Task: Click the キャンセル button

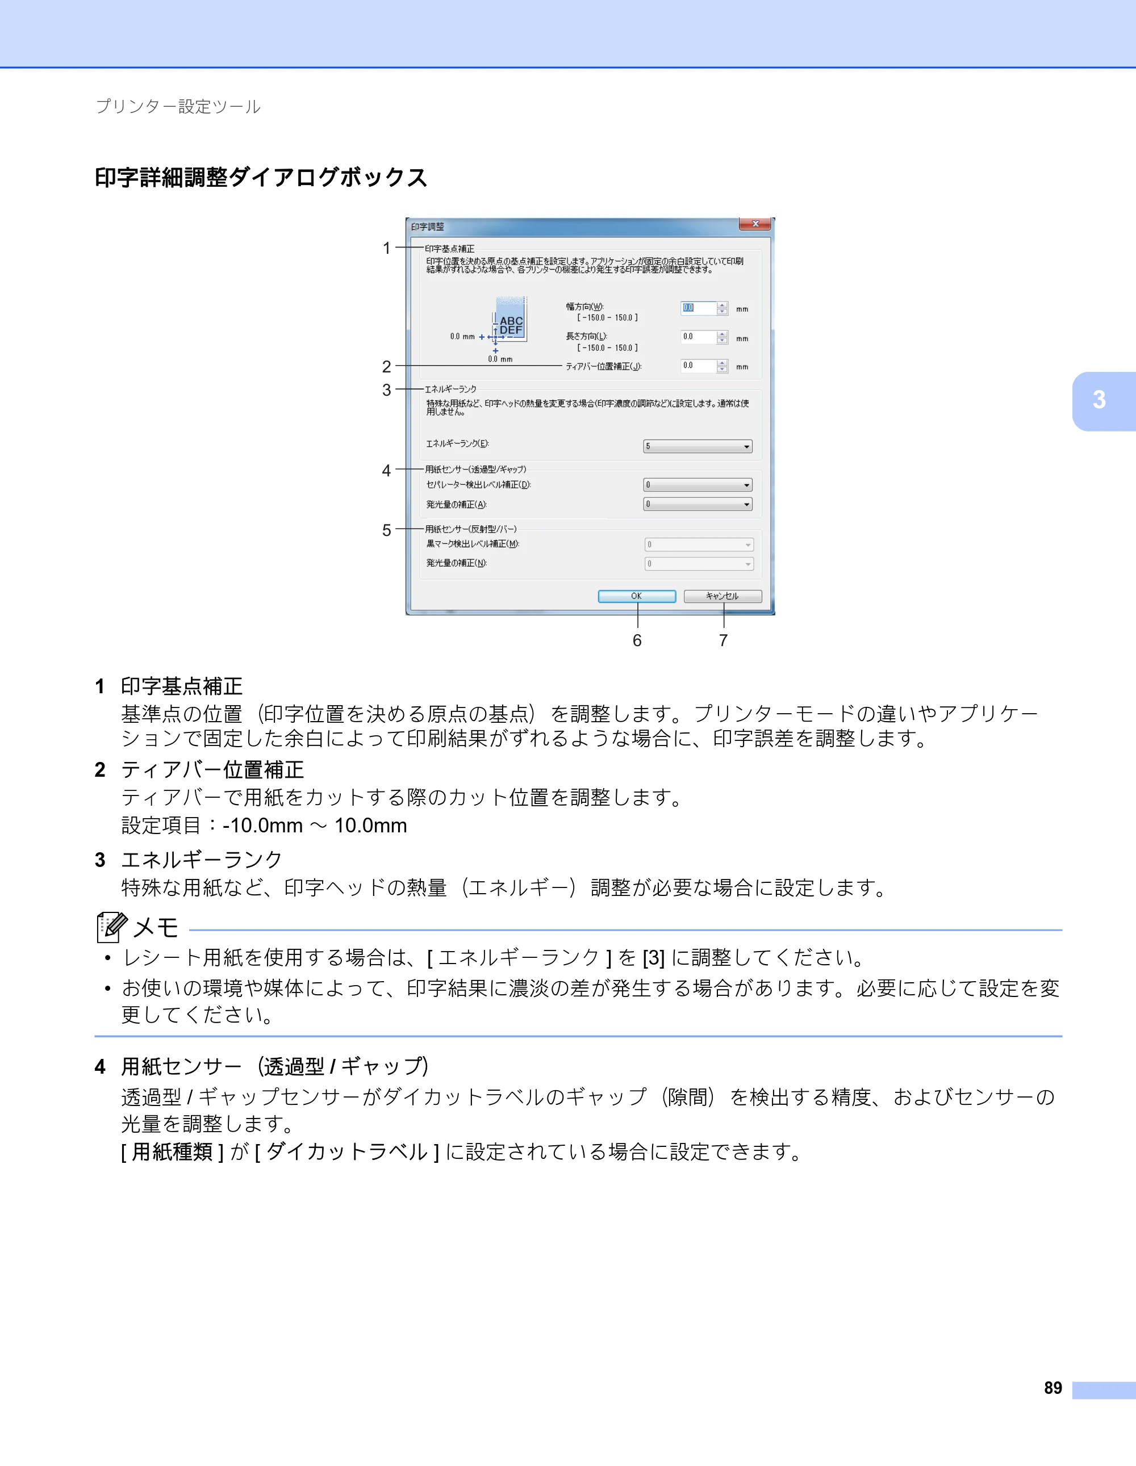Action: [722, 596]
